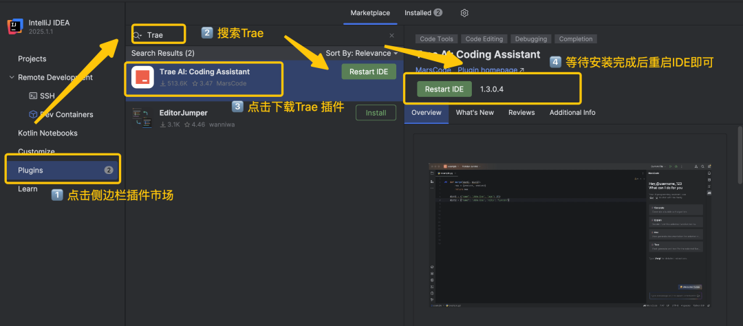This screenshot has height=326, width=743.
Task: Click the SSH terminal icon
Action: point(33,96)
